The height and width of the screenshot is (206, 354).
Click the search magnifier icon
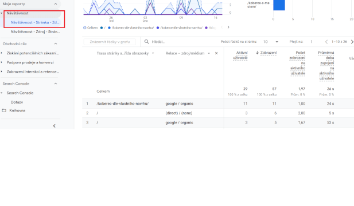146,42
